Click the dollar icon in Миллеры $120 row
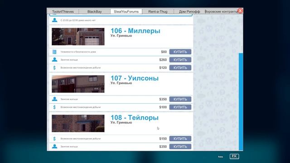The image size is (290, 163). (x=54, y=67)
